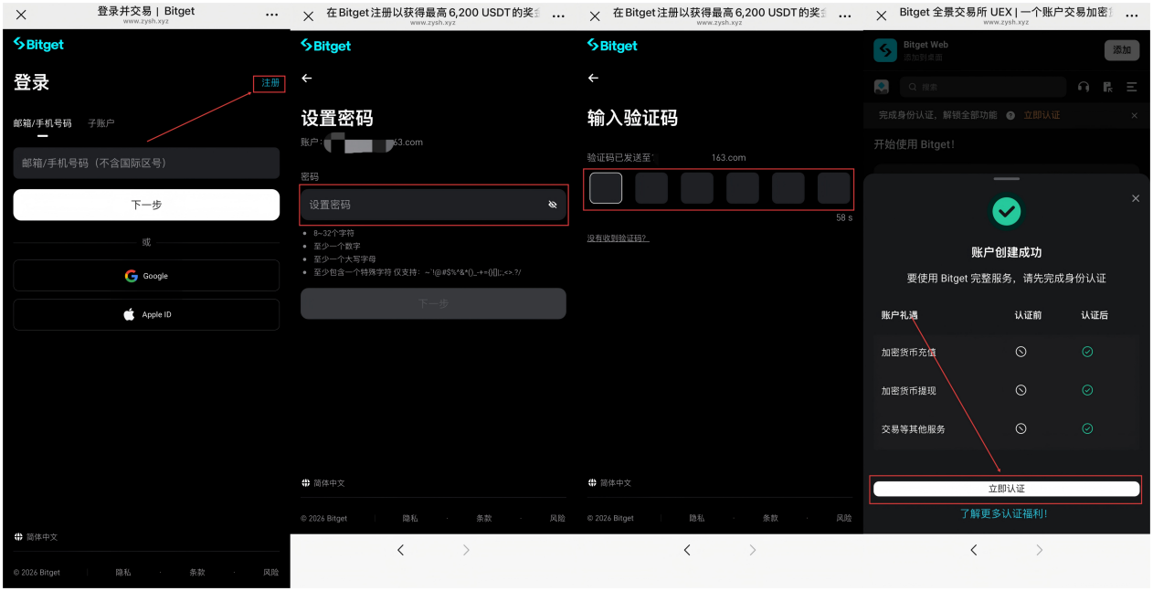Click the Bitget logo on 输入验证码 screen
Viewport: 1153px width, 591px height.
(x=612, y=45)
